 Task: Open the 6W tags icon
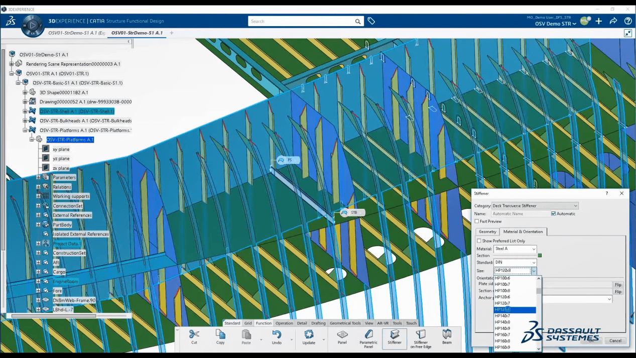pyautogui.click(x=371, y=21)
